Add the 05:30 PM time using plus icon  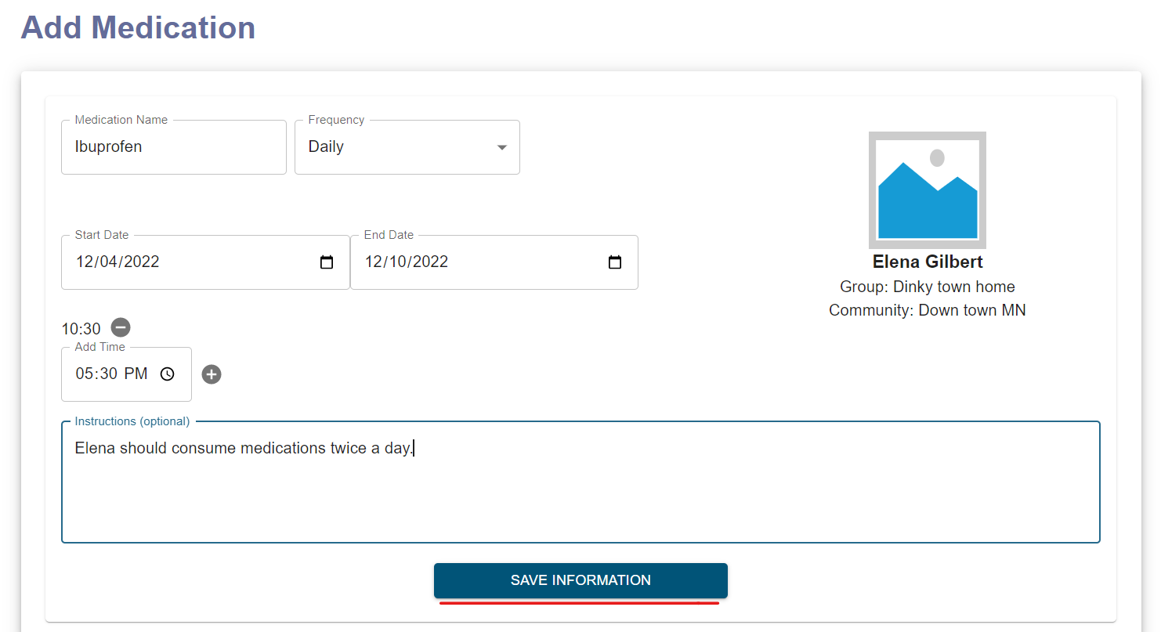pos(211,374)
